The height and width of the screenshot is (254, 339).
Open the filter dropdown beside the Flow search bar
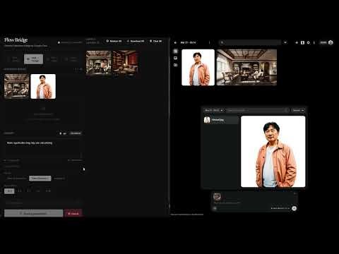(x=285, y=42)
